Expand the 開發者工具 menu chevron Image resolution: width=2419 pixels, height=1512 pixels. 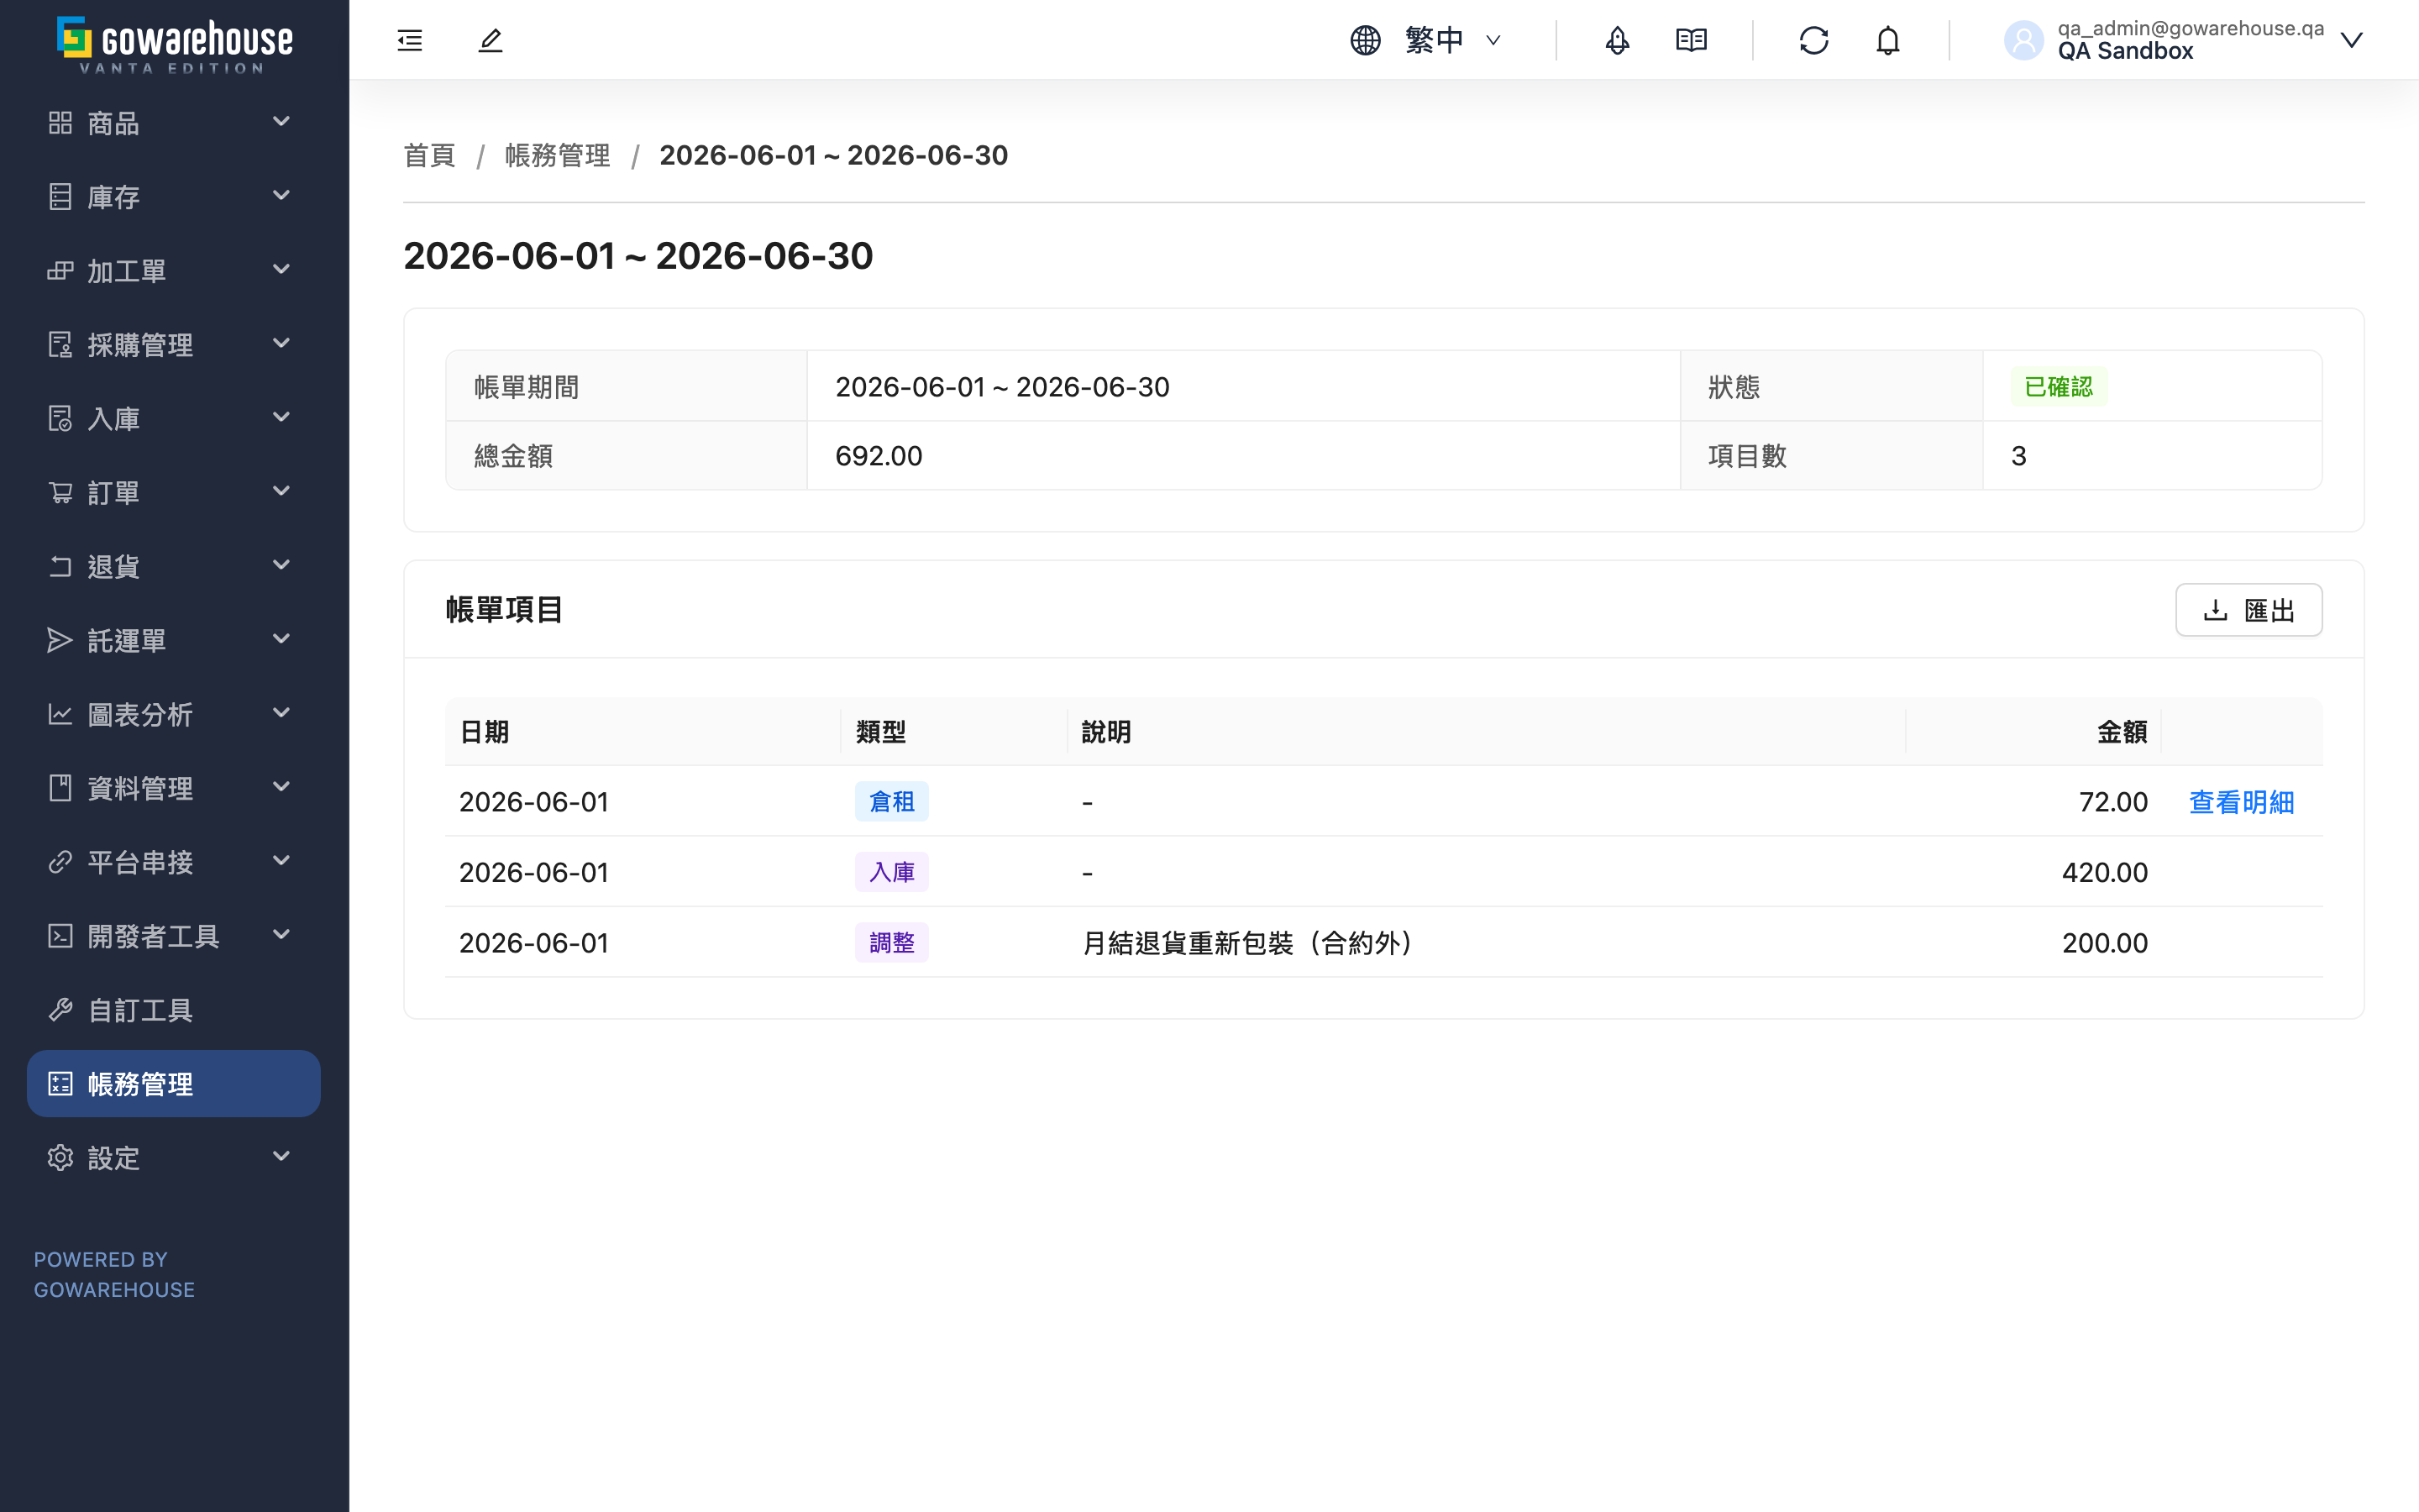[282, 935]
